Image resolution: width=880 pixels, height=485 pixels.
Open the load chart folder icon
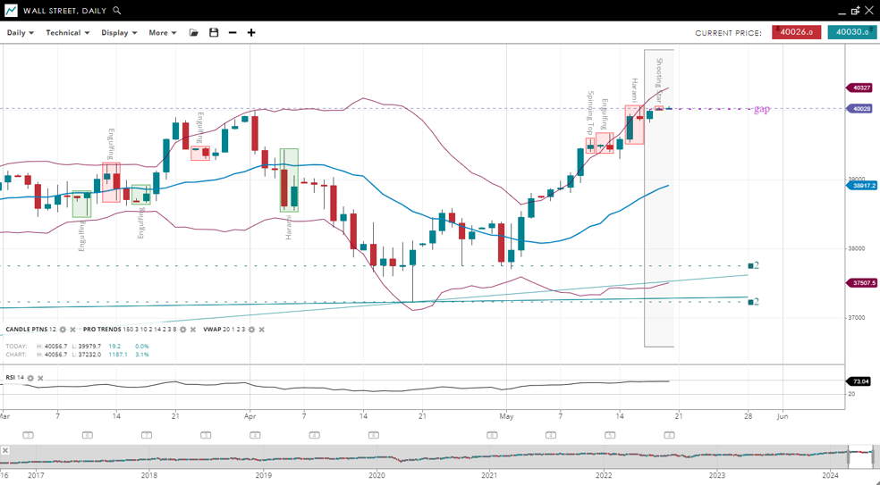tap(194, 33)
